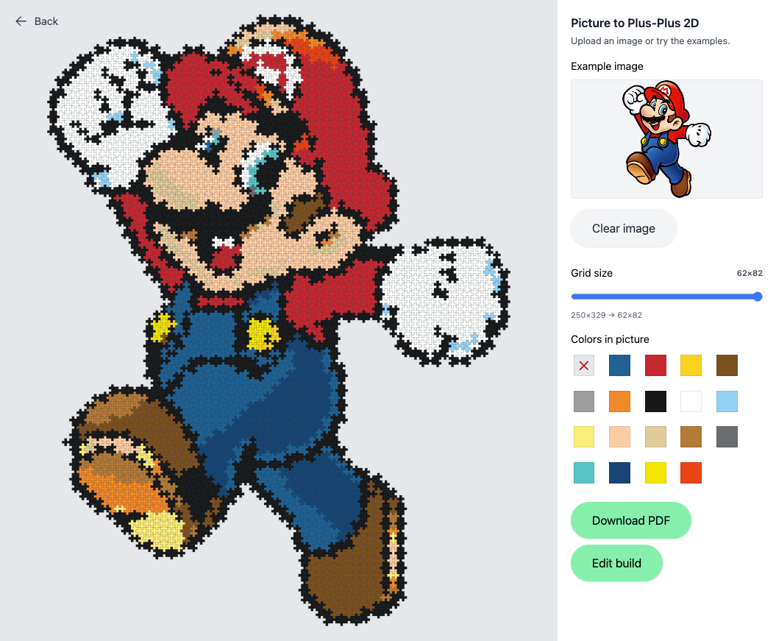Viewport: 776px width, 641px height.
Task: Click the Clear image button
Action: point(624,228)
